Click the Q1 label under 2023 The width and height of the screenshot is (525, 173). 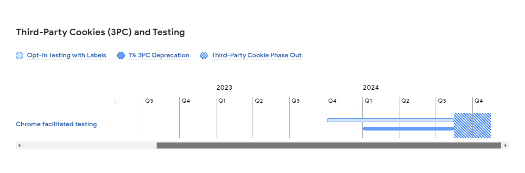coord(222,101)
